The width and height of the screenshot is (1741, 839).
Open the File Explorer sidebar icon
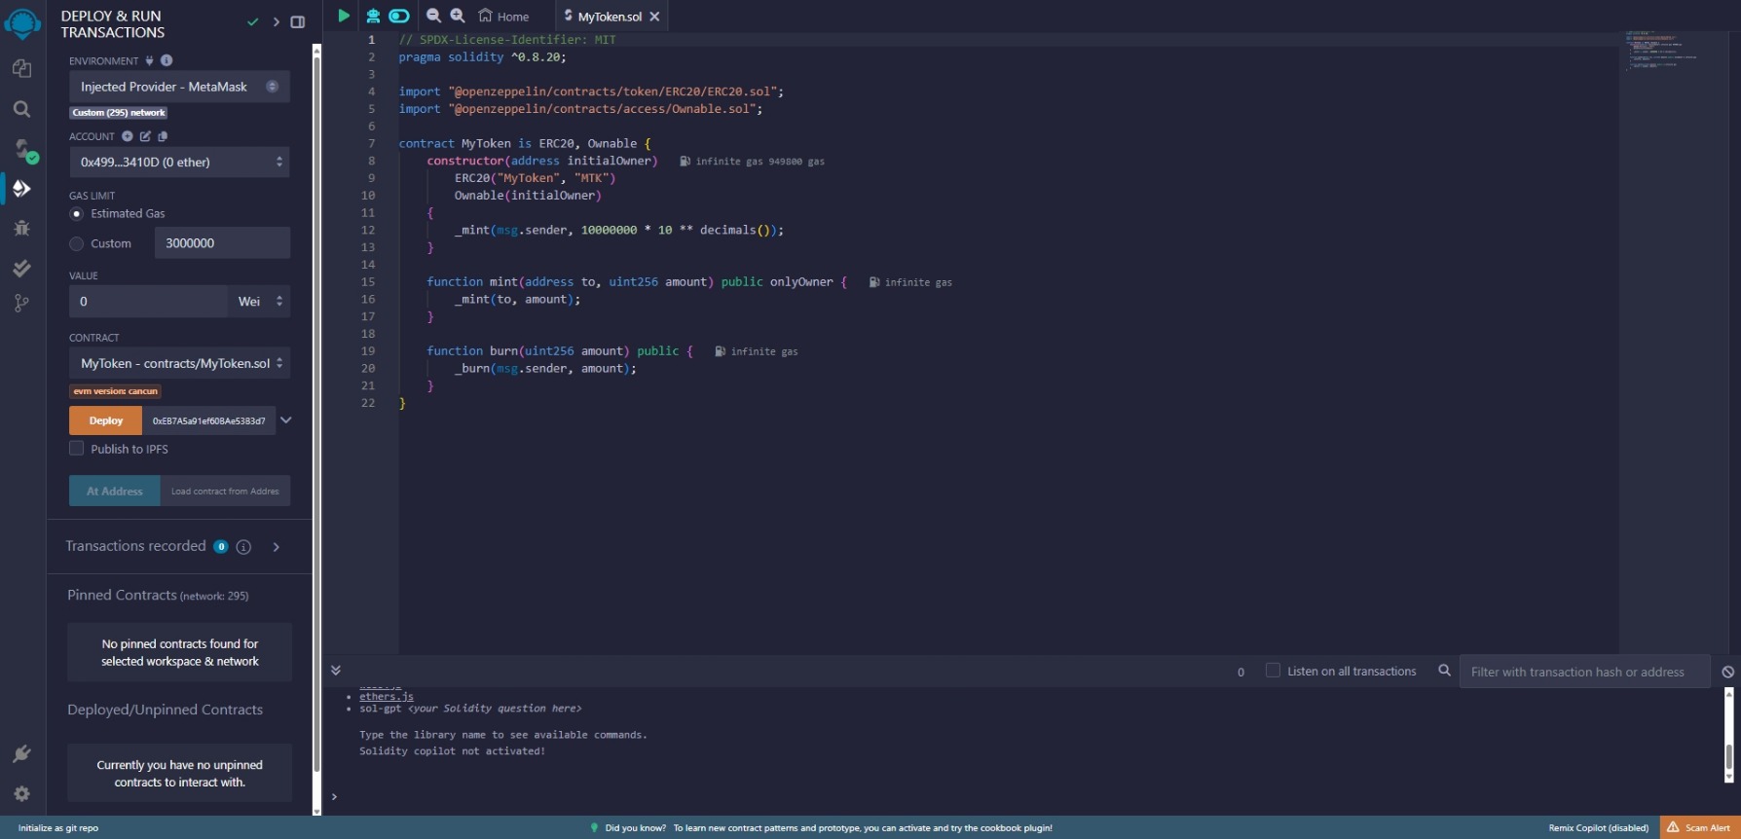point(21,68)
